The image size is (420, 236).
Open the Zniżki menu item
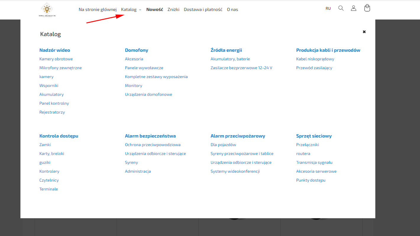[173, 9]
